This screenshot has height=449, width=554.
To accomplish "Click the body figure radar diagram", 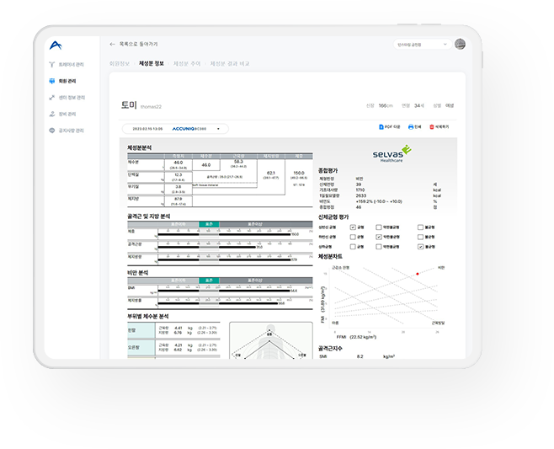I will [x=271, y=340].
